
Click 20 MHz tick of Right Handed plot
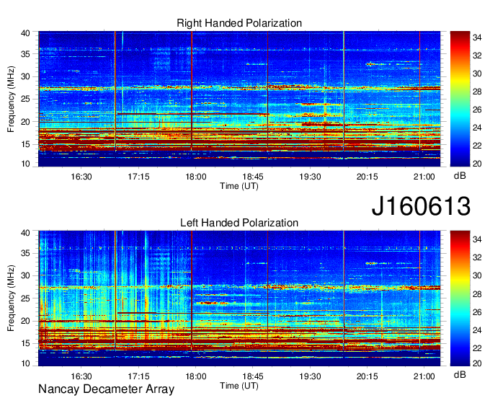(25, 123)
